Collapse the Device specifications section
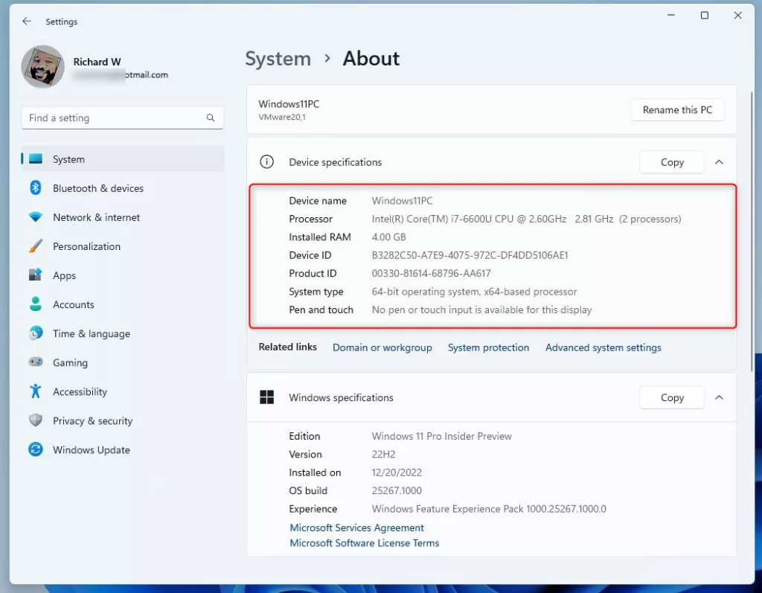The width and height of the screenshot is (762, 593). click(720, 162)
